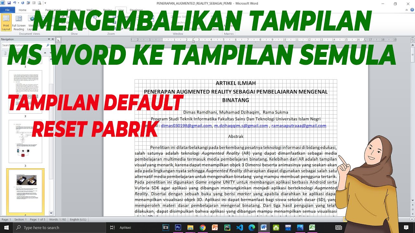This screenshot has height=233, width=415.
Task: Open File Explorer from the taskbar
Action: pos(190,227)
